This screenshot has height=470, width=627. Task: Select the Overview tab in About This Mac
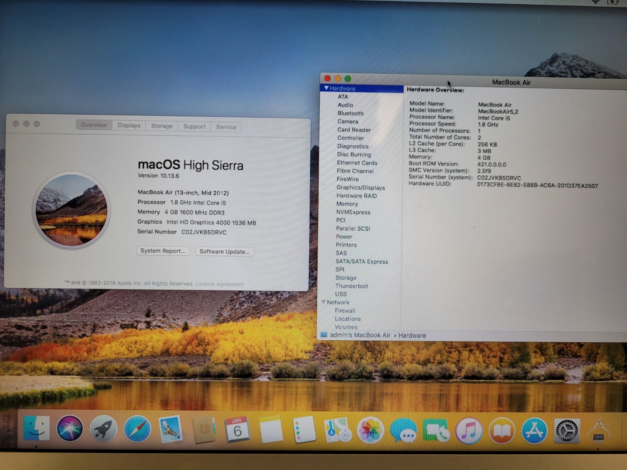(x=94, y=125)
